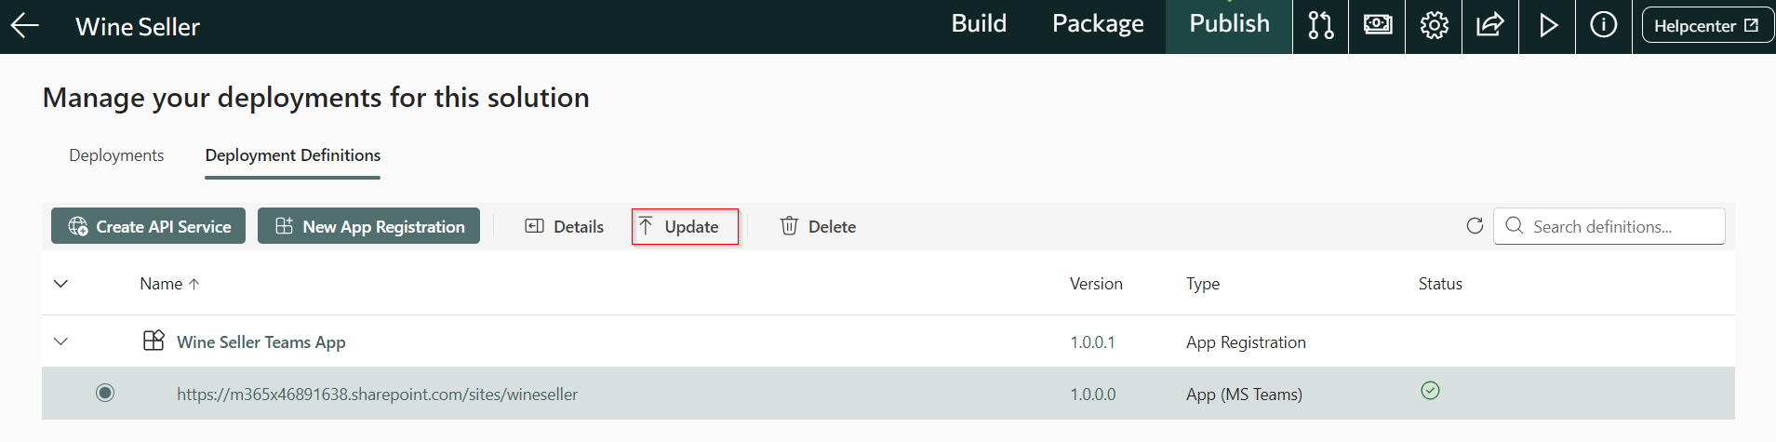
Task: Sort by the Name column header
Action: [169, 284]
